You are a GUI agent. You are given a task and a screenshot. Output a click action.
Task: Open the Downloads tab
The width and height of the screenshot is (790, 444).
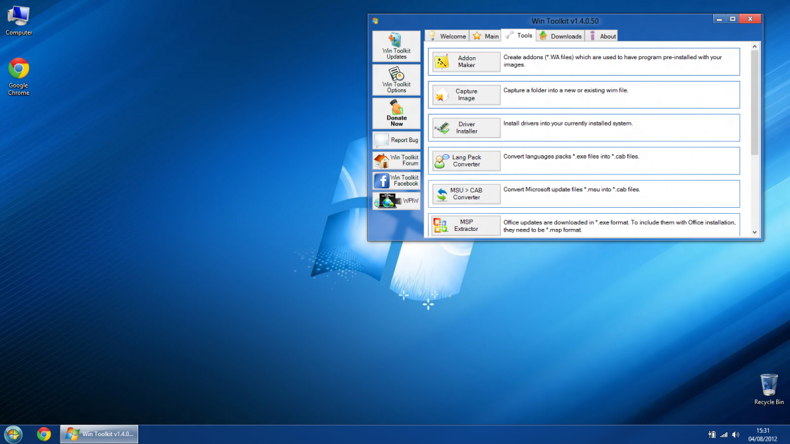point(560,36)
